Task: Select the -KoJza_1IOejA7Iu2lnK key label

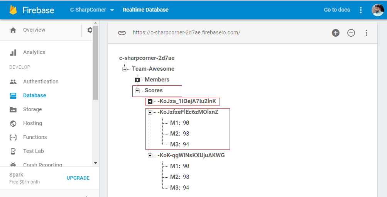Action: [187, 101]
